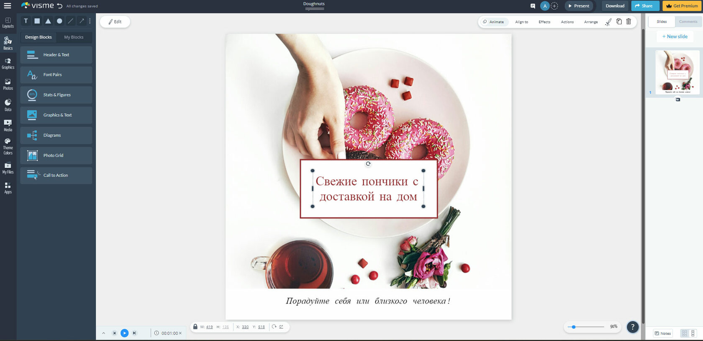The height and width of the screenshot is (341, 703).
Task: Adjust the zoom slider handle
Action: point(574,327)
